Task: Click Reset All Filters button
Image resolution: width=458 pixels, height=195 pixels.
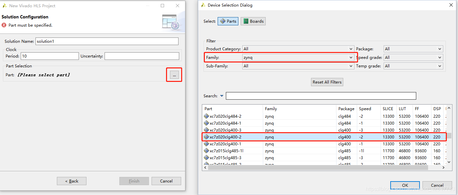Action: [x=327, y=82]
